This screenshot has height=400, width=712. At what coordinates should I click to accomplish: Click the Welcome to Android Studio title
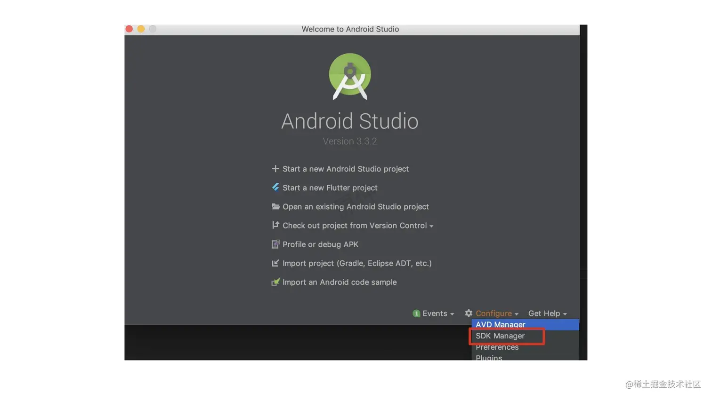[350, 29]
